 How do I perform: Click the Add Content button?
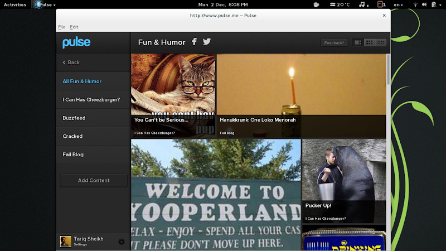tap(94, 180)
